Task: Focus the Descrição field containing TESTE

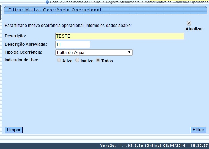Action: 120,36
